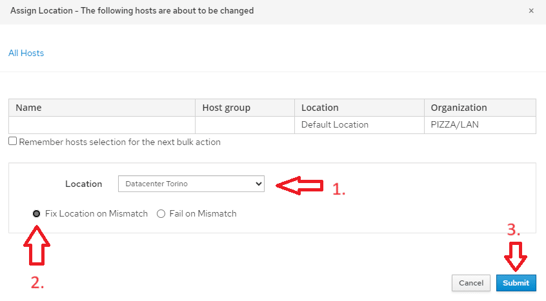Select the PIZZA/LAN organization cell
The image size is (546, 301).
480,125
